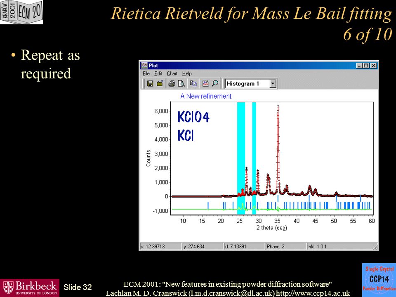Click the y: 274.634 status field

point(203,247)
